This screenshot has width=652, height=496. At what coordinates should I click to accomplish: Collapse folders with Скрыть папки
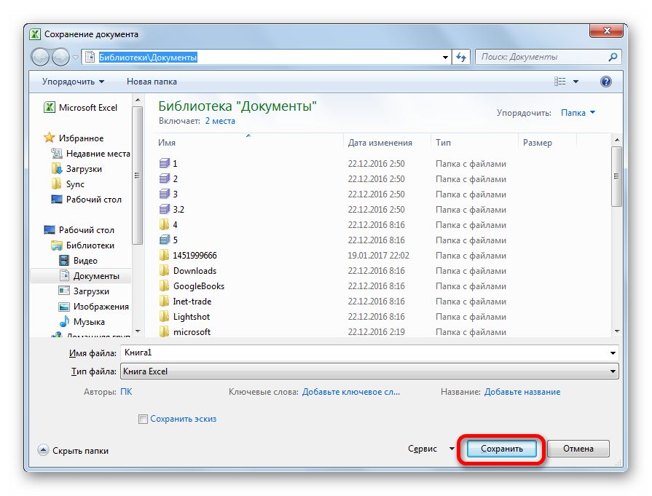[x=73, y=451]
